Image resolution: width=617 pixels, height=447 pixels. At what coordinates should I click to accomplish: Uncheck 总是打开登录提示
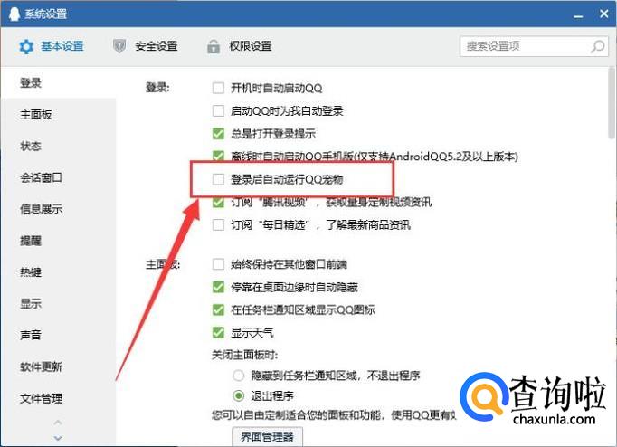218,134
